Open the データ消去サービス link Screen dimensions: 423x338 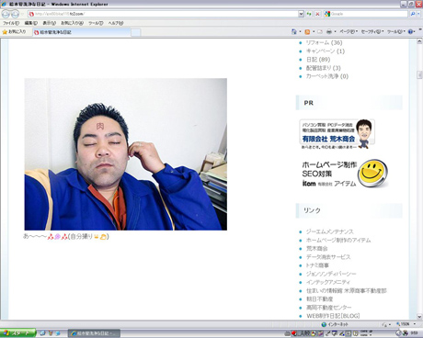(x=328, y=257)
